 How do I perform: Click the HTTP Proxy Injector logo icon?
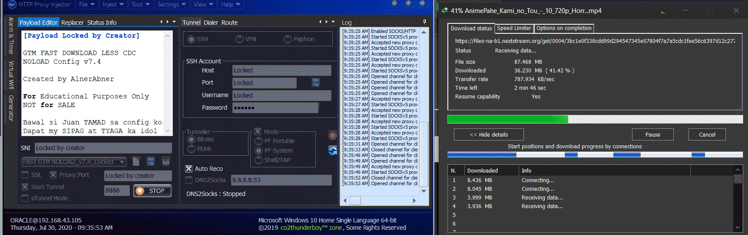pyautogui.click(x=12, y=4)
